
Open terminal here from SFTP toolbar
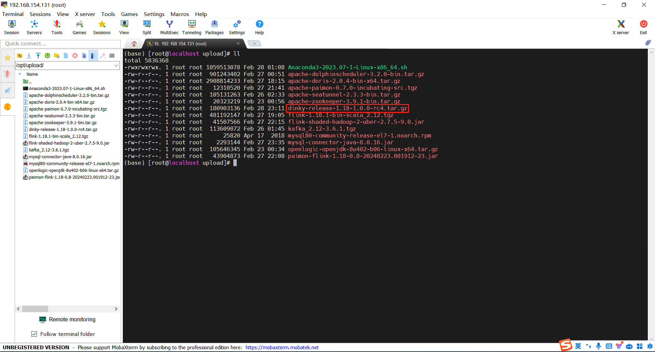coord(112,56)
